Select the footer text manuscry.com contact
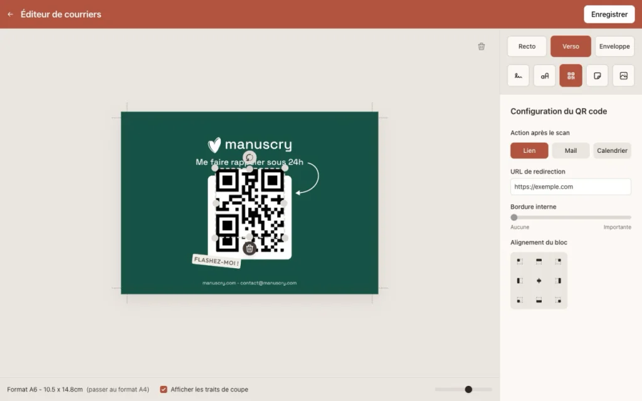 coord(250,283)
